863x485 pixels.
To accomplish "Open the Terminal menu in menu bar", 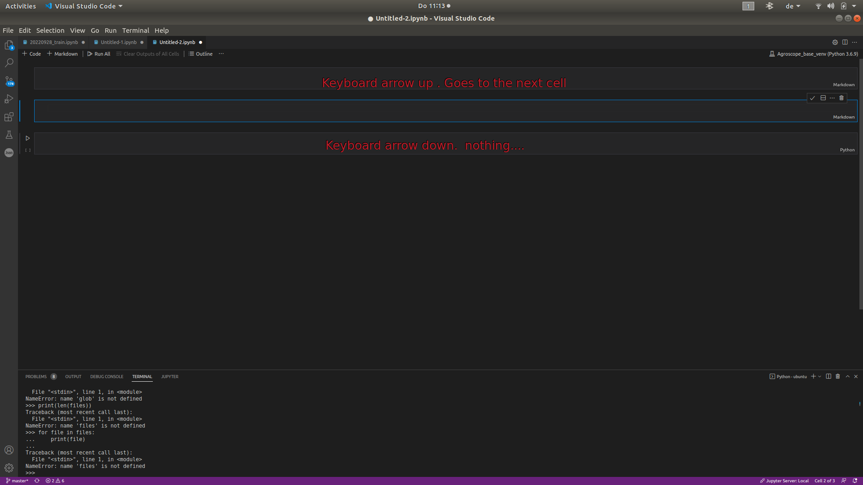I will click(x=135, y=31).
